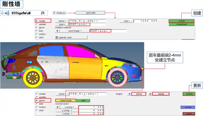Image resolution: width=203 pixels, height=116 pixels.
Task: Click the name field in top panel
Action: click(x=87, y=21)
